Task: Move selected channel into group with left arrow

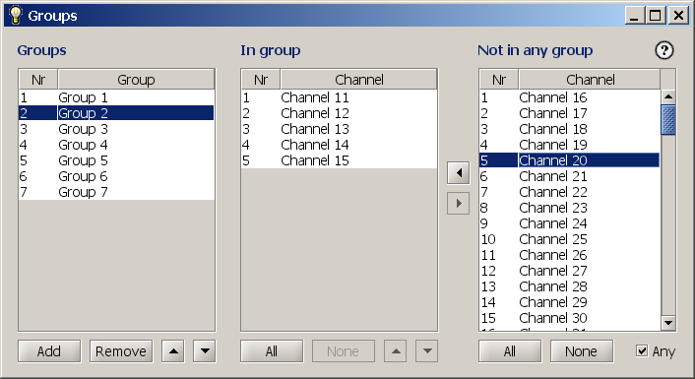Action: click(459, 172)
